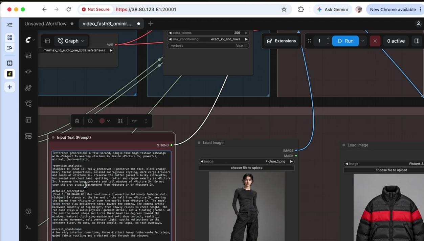Click the New Chrome available button
Image resolution: width=424 pixels, height=241 pixels.
pos(395,9)
